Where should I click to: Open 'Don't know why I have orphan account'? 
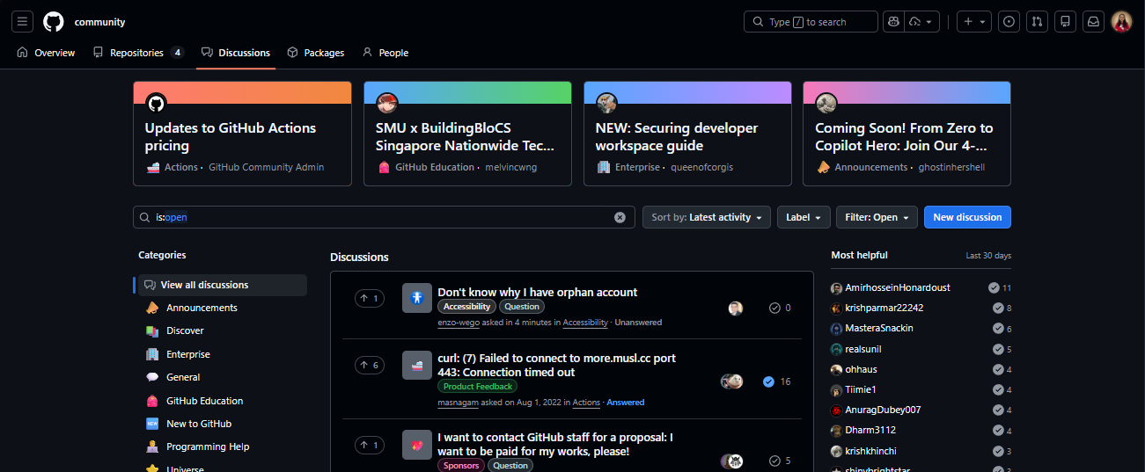(537, 292)
